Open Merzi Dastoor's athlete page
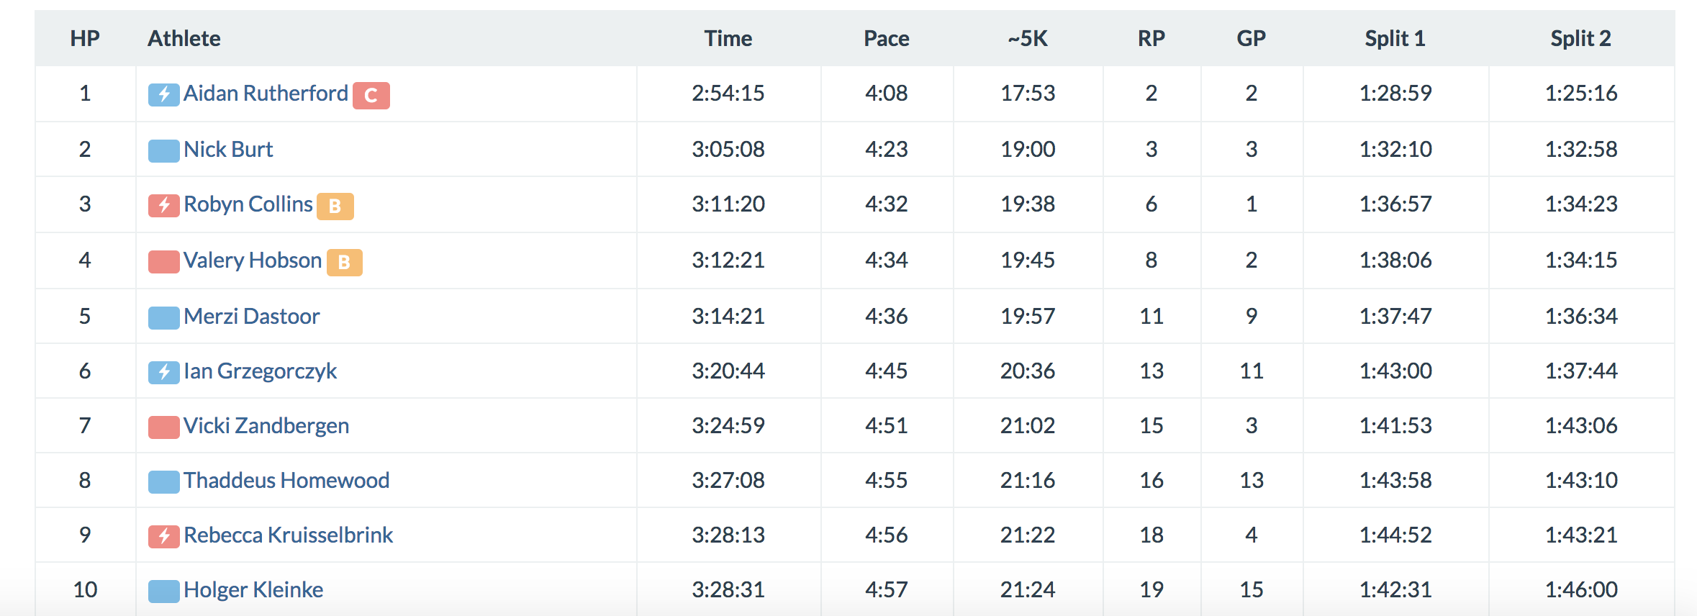 coord(251,316)
